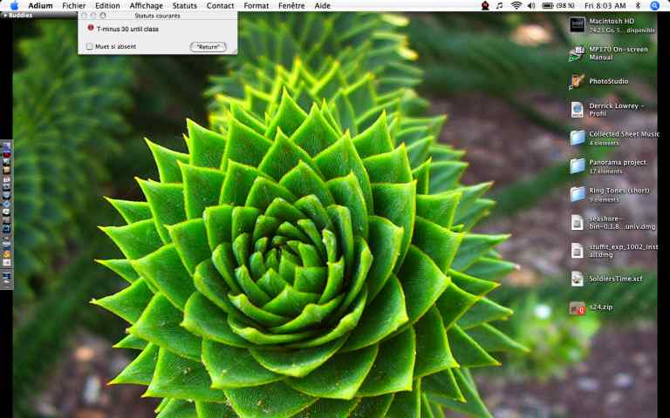Open the Fenêtre menu
Viewport: 670px width, 418px height.
tap(291, 5)
